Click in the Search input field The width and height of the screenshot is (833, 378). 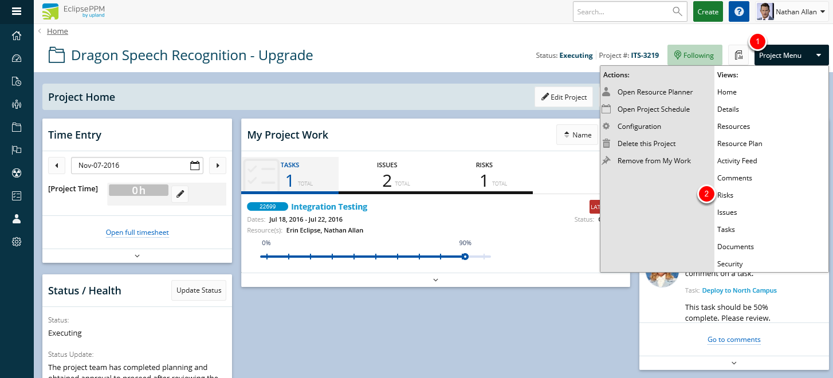tap(623, 11)
